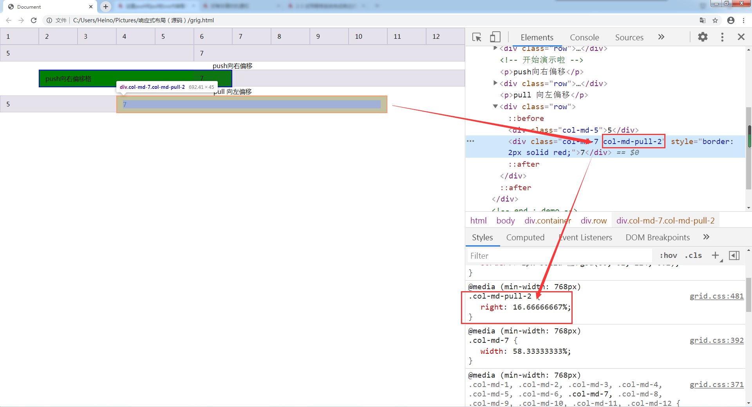The image size is (752, 407).
Task: Select the ::after node inside row
Action: 524,164
